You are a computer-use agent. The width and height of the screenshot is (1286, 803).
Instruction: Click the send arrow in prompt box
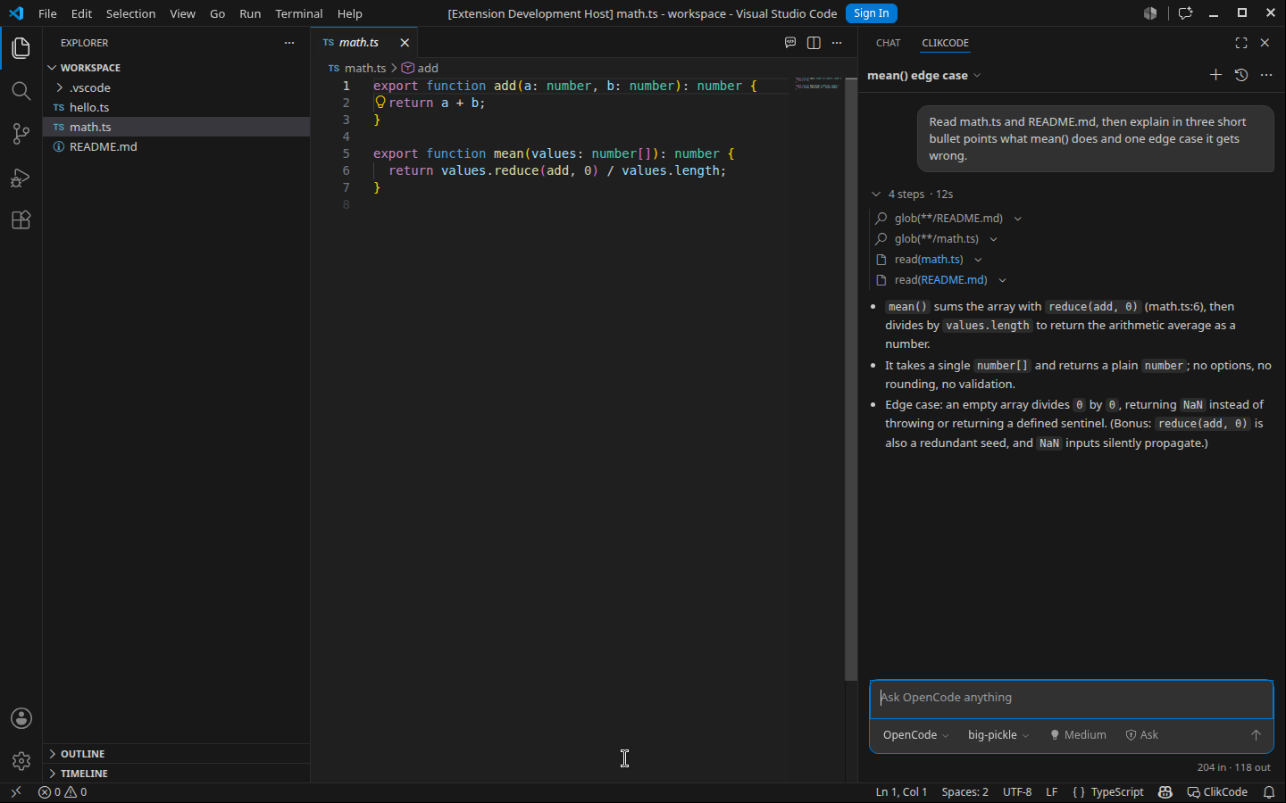1256,735
